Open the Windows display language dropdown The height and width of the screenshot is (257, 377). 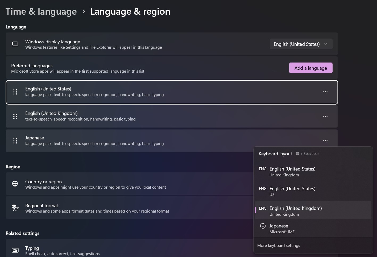pyautogui.click(x=301, y=44)
